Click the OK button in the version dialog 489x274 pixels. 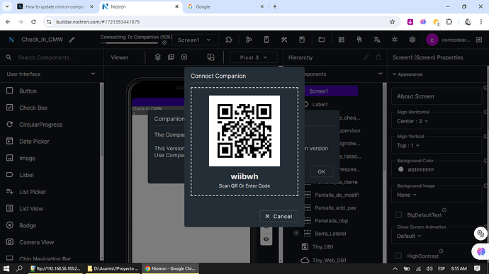coord(322,171)
